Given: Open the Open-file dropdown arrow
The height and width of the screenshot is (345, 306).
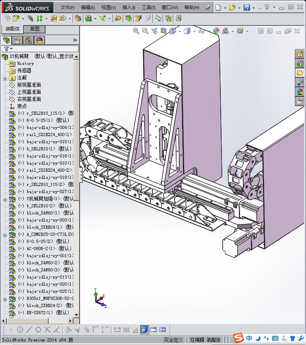Looking at the screenshot, I should coord(239,8).
